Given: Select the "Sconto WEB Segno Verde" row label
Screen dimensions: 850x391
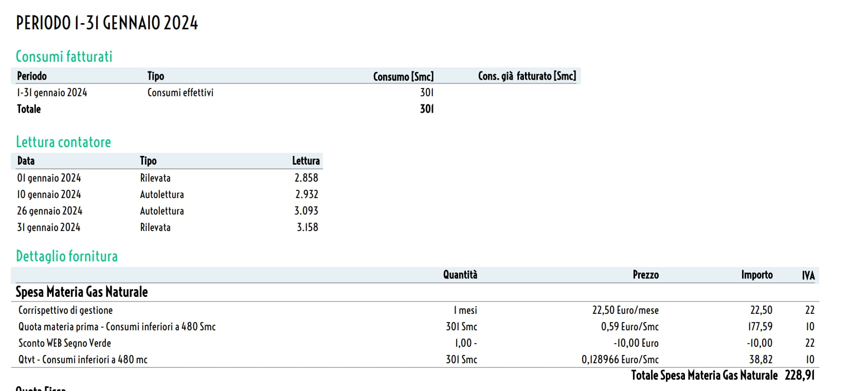Looking at the screenshot, I should (x=65, y=343).
